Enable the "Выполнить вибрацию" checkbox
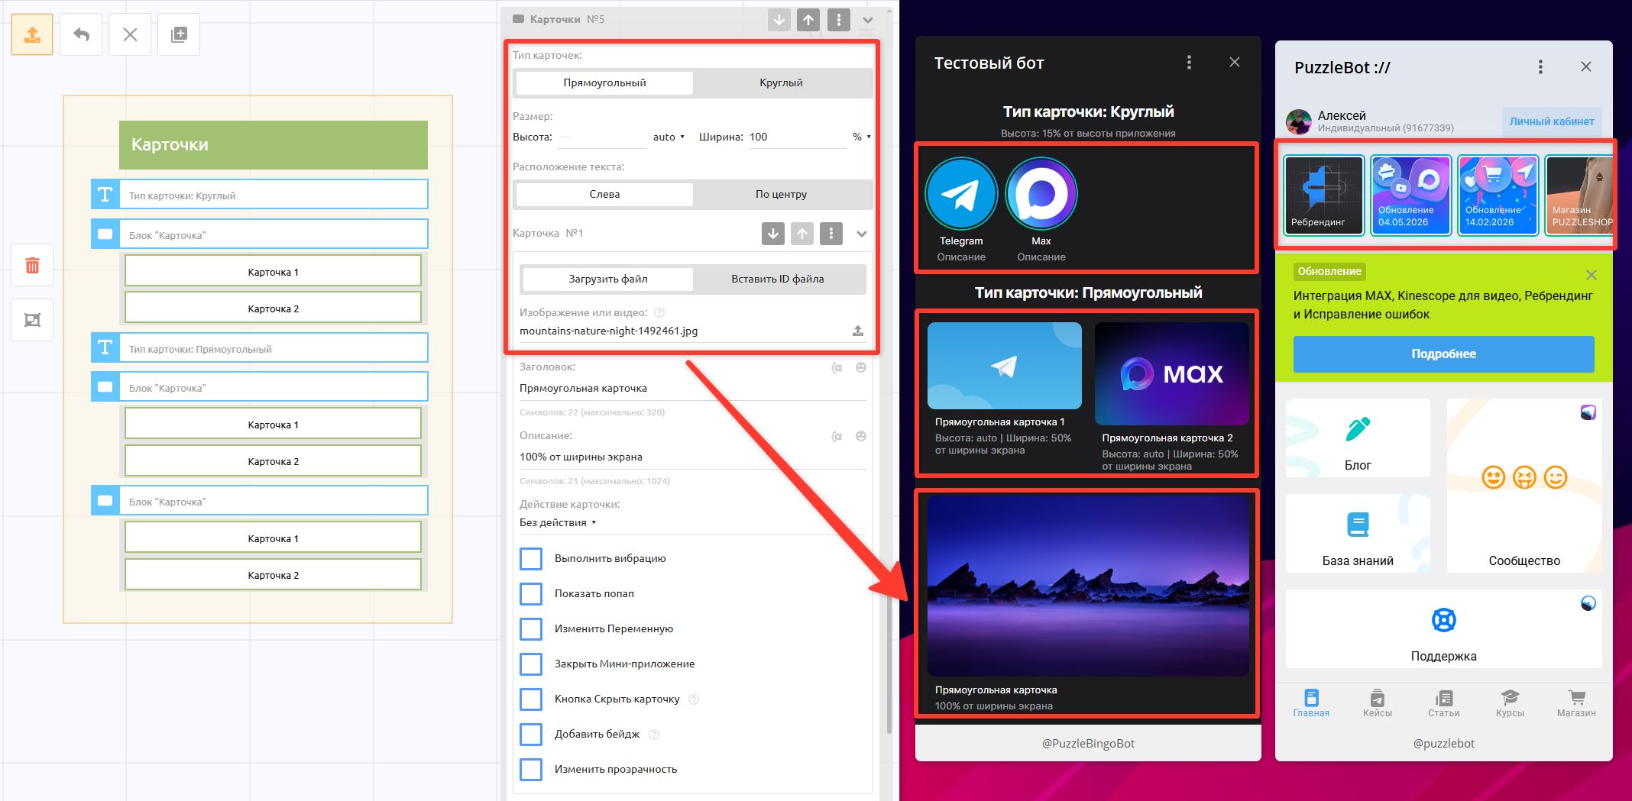Screen dimensions: 1632x801 pyautogui.click(x=531, y=558)
